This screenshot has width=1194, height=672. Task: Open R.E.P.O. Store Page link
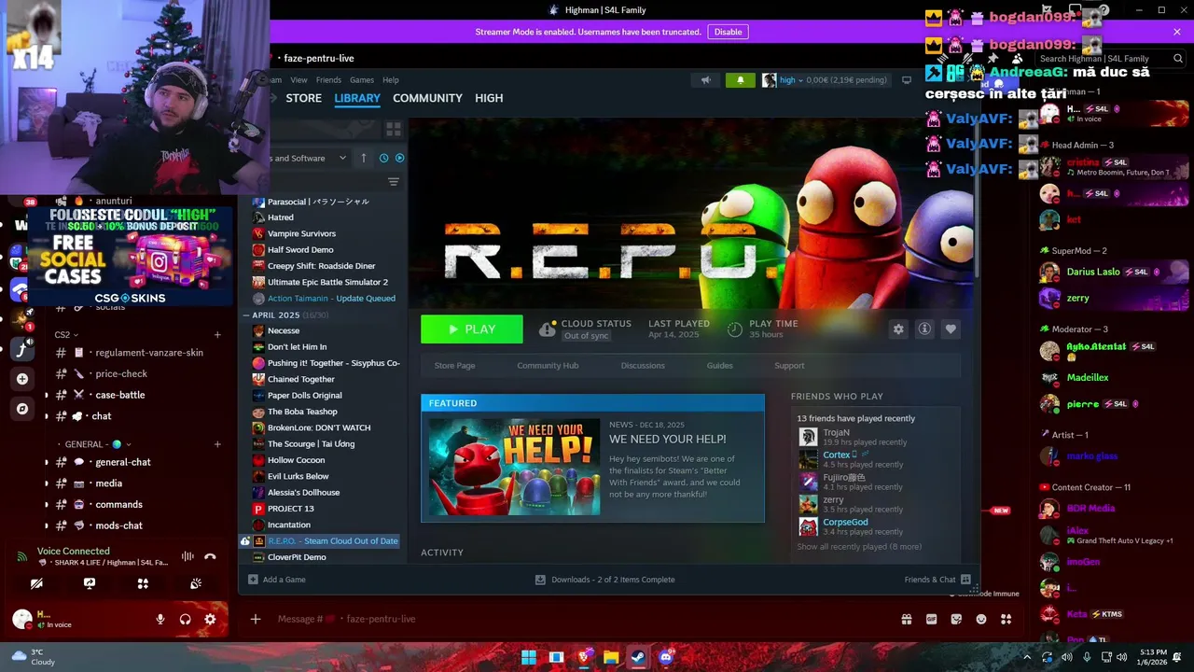pyautogui.click(x=454, y=366)
